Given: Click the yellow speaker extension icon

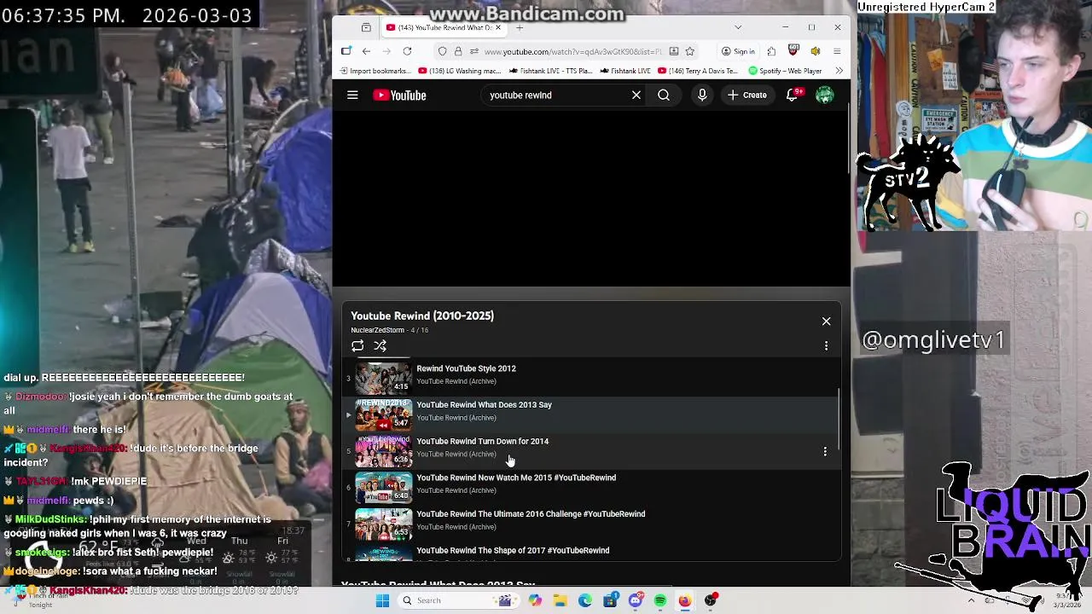Looking at the screenshot, I should coord(815,51).
